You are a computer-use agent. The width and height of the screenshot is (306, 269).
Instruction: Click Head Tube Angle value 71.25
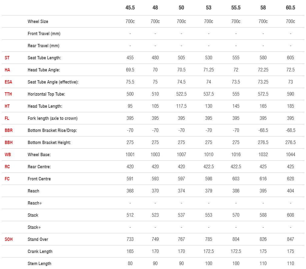[x=209, y=70]
